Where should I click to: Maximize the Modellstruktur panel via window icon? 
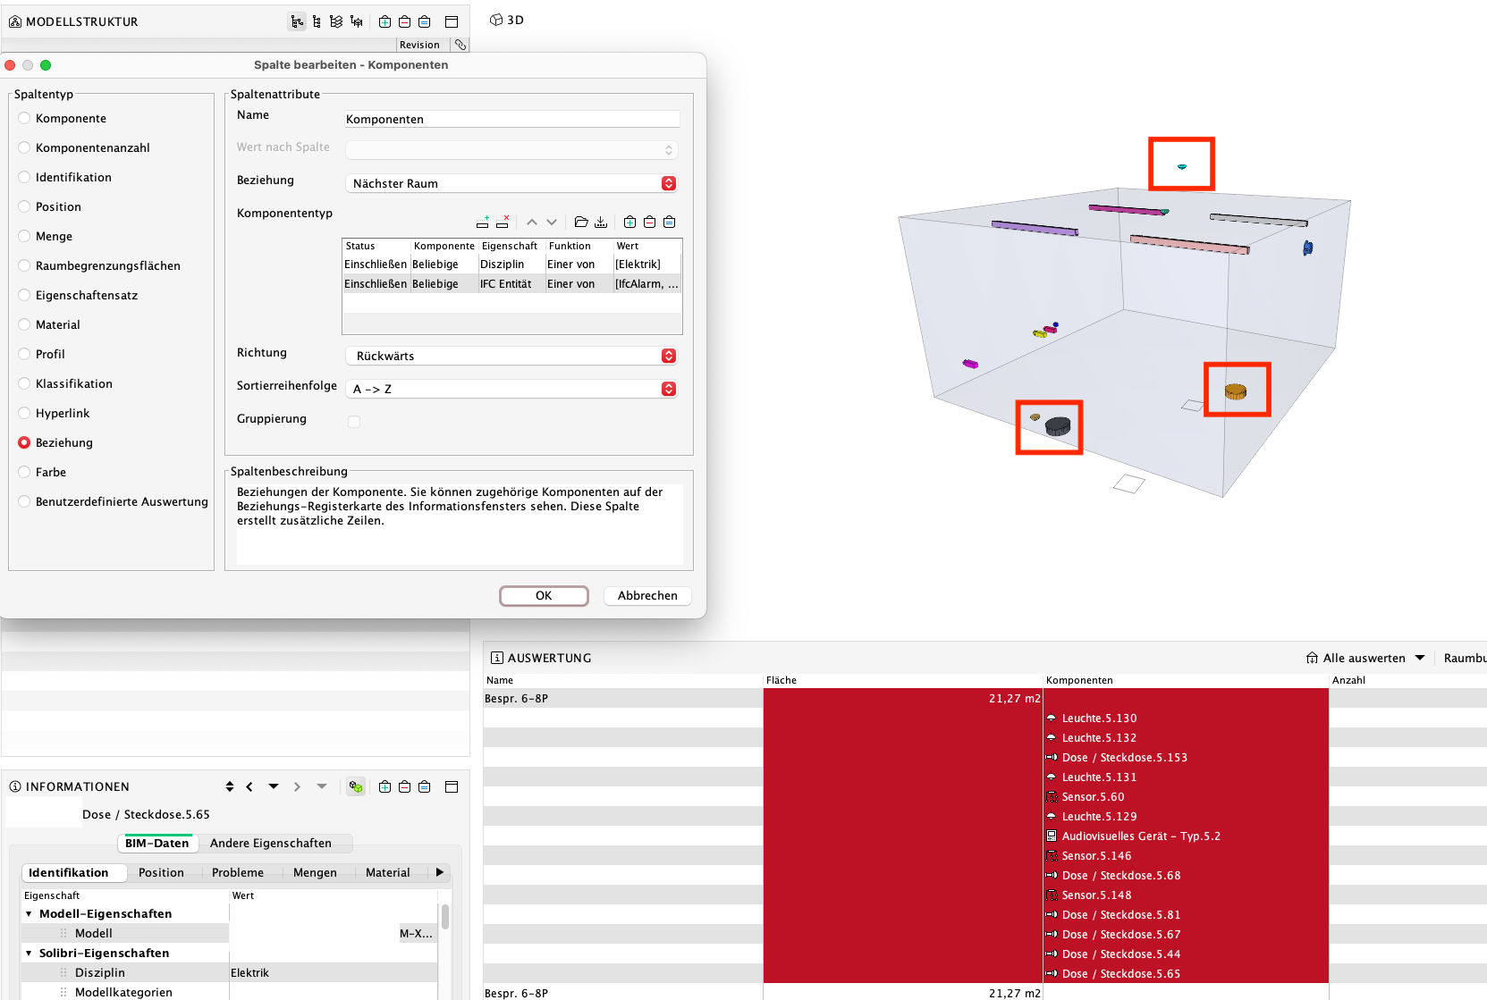pyautogui.click(x=452, y=21)
